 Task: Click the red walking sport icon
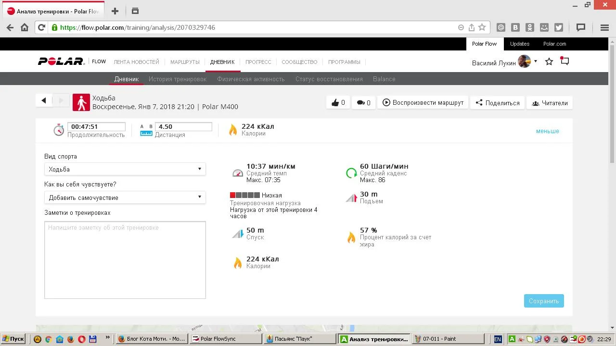coord(81,102)
